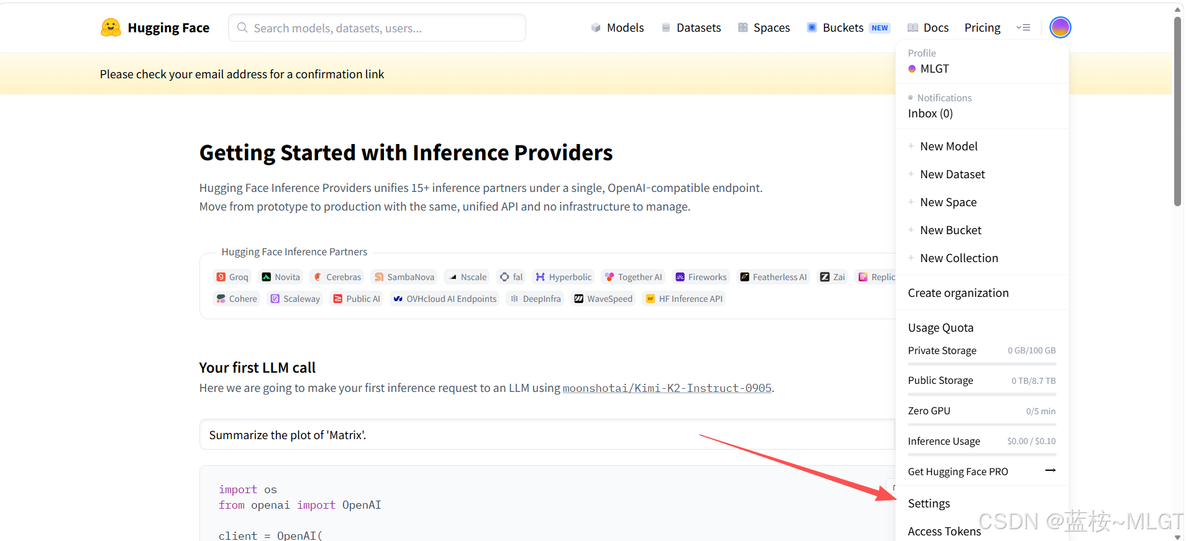Click the OVHcloud provider icon
1186x541 pixels.
point(398,299)
